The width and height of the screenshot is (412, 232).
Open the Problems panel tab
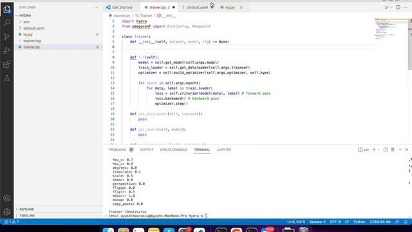117,150
